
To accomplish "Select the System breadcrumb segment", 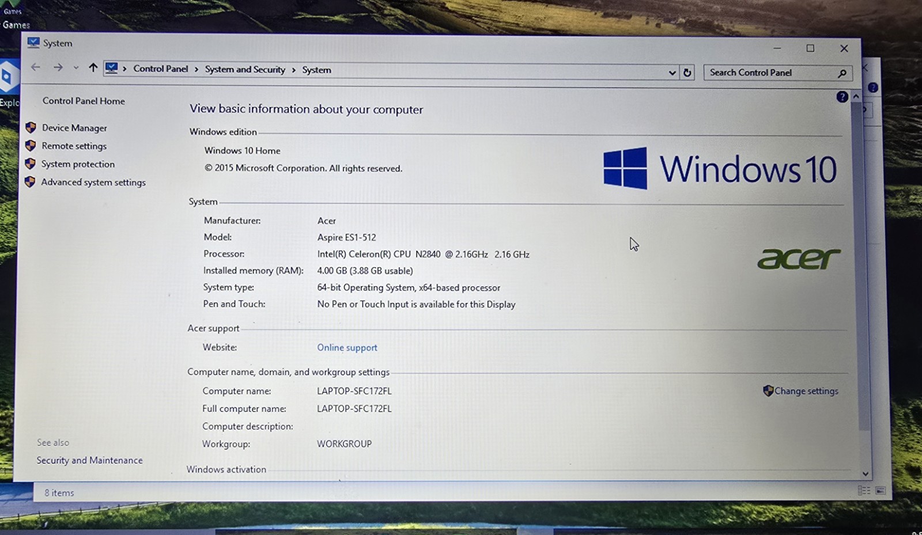I will click(x=316, y=70).
